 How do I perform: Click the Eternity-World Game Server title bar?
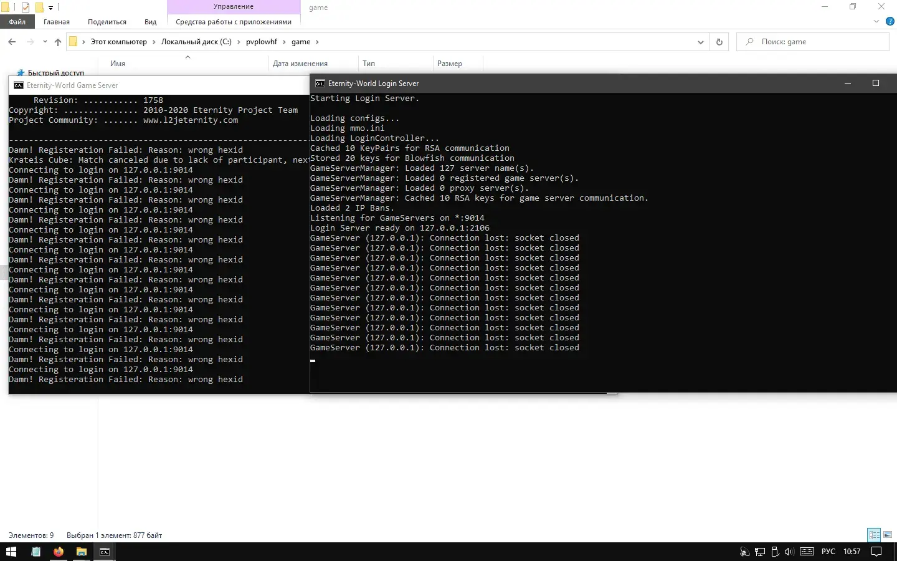click(x=159, y=85)
